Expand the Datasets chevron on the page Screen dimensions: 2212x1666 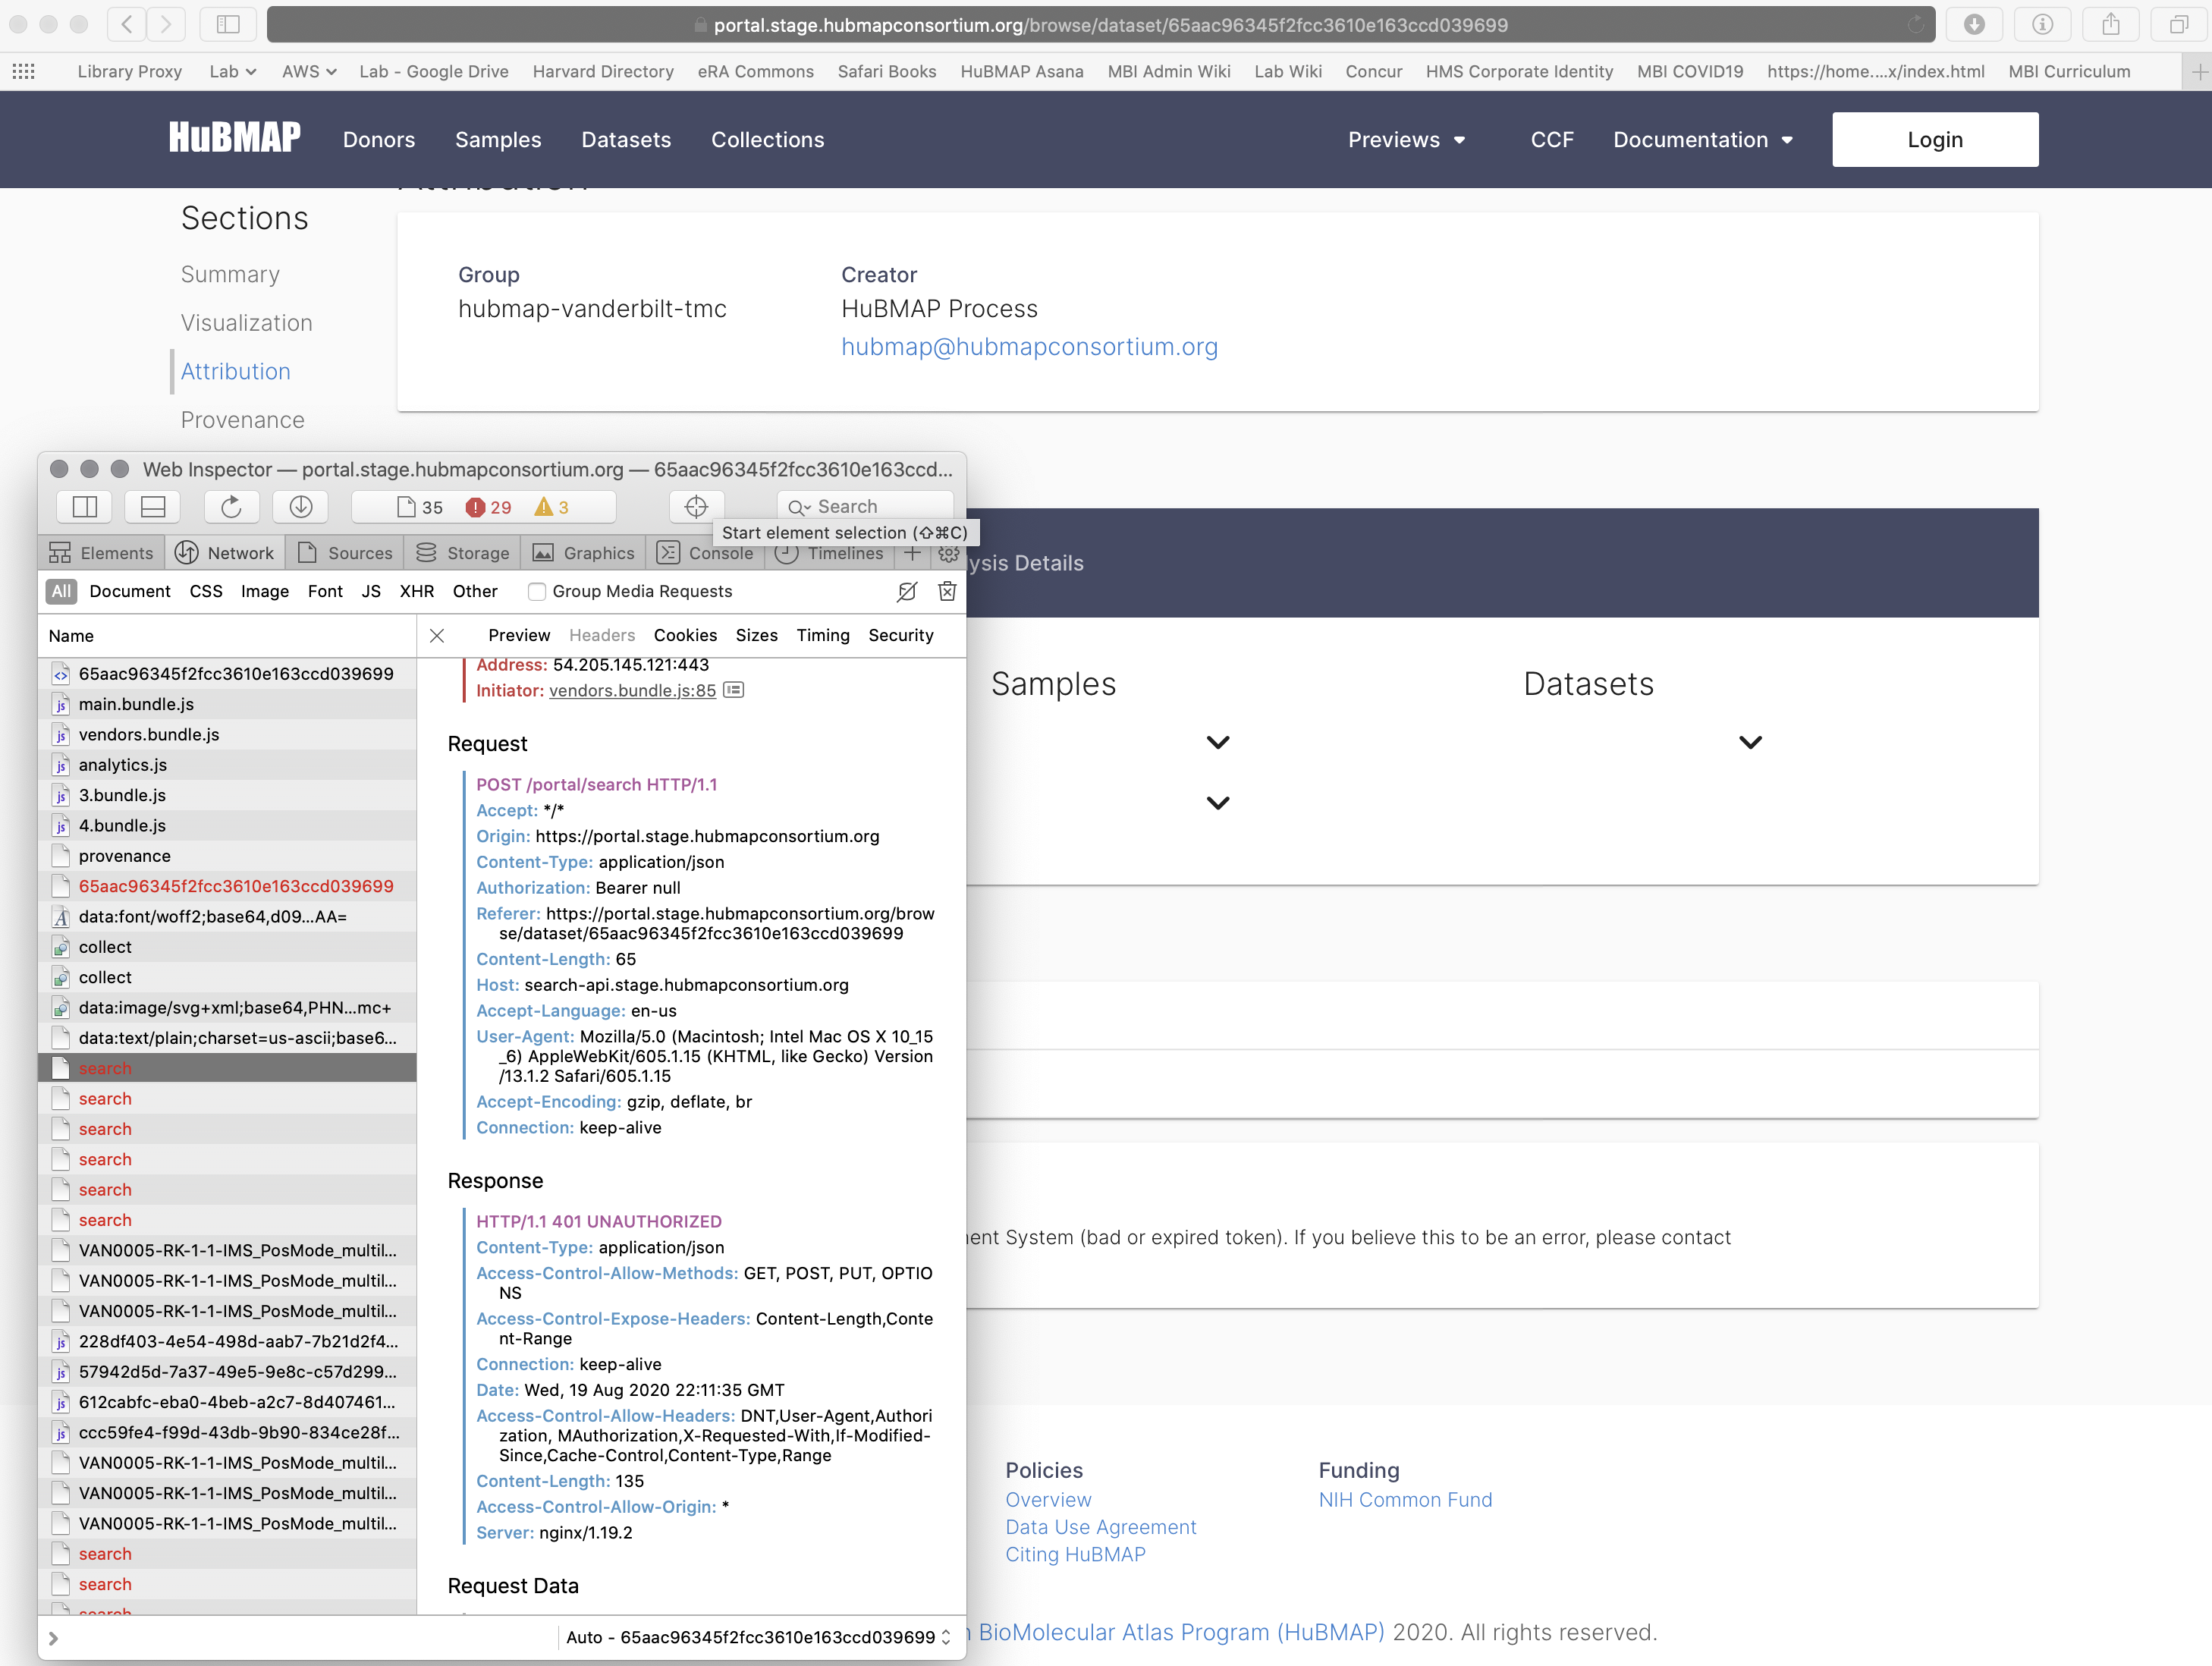1751,742
